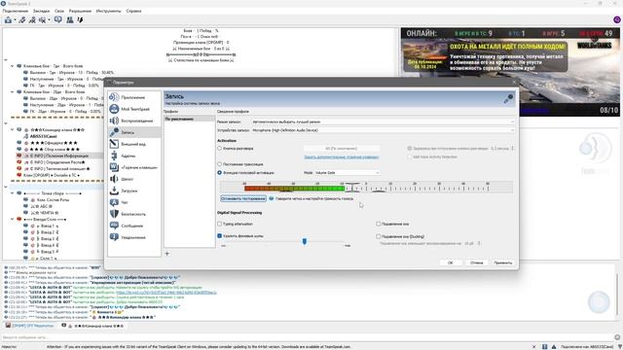The height and width of the screenshot is (350, 623).
Task: Select the default profile (По умолчанию) entry
Action: pyautogui.click(x=189, y=119)
